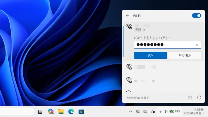
Task: Open その他の Wi-Fi 設定 link
Action: pyautogui.click(x=137, y=98)
